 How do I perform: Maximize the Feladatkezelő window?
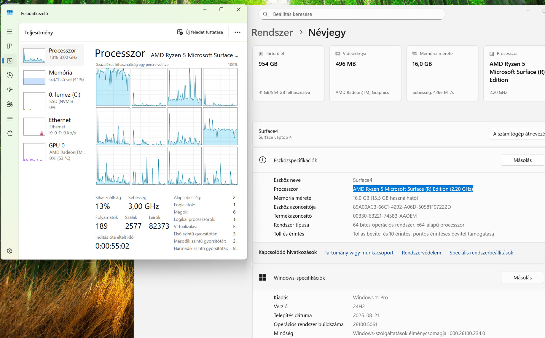click(221, 9)
